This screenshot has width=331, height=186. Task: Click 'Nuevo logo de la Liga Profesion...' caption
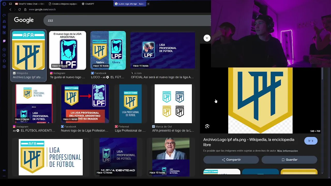pyautogui.click(x=85, y=131)
